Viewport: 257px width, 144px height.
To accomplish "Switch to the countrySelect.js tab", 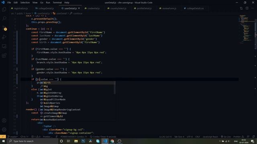I will pos(117,8).
